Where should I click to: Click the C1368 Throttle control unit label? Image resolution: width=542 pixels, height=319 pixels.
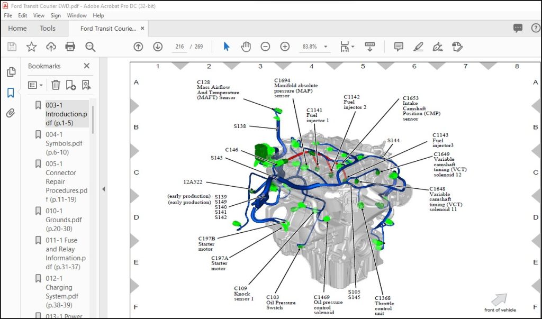pos(384,306)
